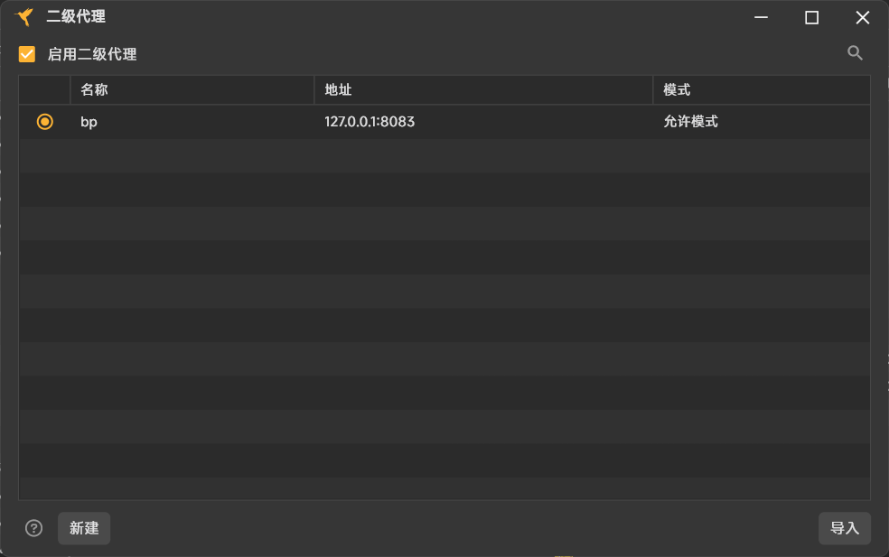Toggle the 启用二级代理 checkbox

(27, 54)
